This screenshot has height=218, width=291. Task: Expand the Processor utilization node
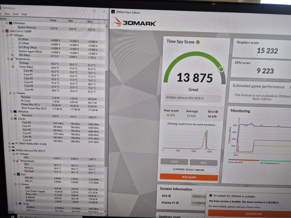[15, 115]
